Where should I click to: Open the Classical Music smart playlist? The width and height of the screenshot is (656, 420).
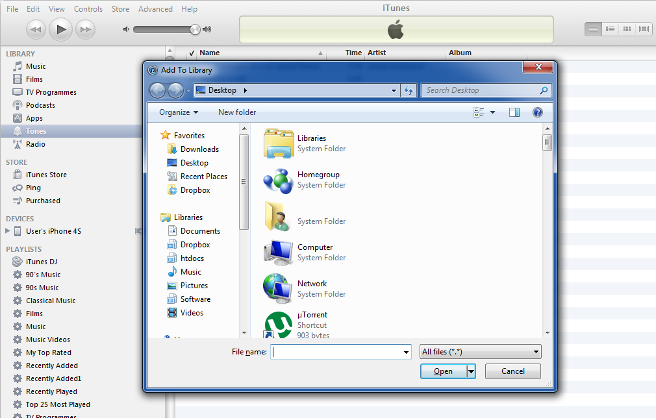(51, 301)
